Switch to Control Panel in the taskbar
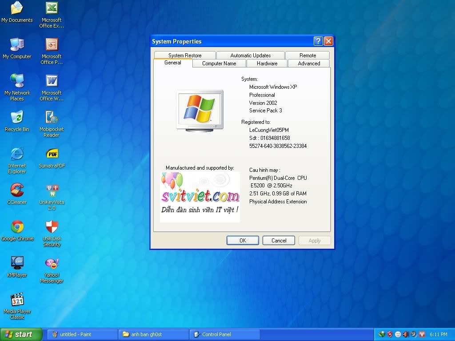455x341 pixels. 224,334
